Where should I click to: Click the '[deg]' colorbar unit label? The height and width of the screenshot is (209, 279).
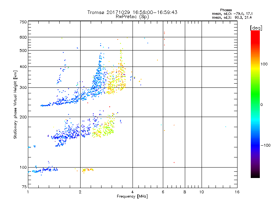(256, 28)
